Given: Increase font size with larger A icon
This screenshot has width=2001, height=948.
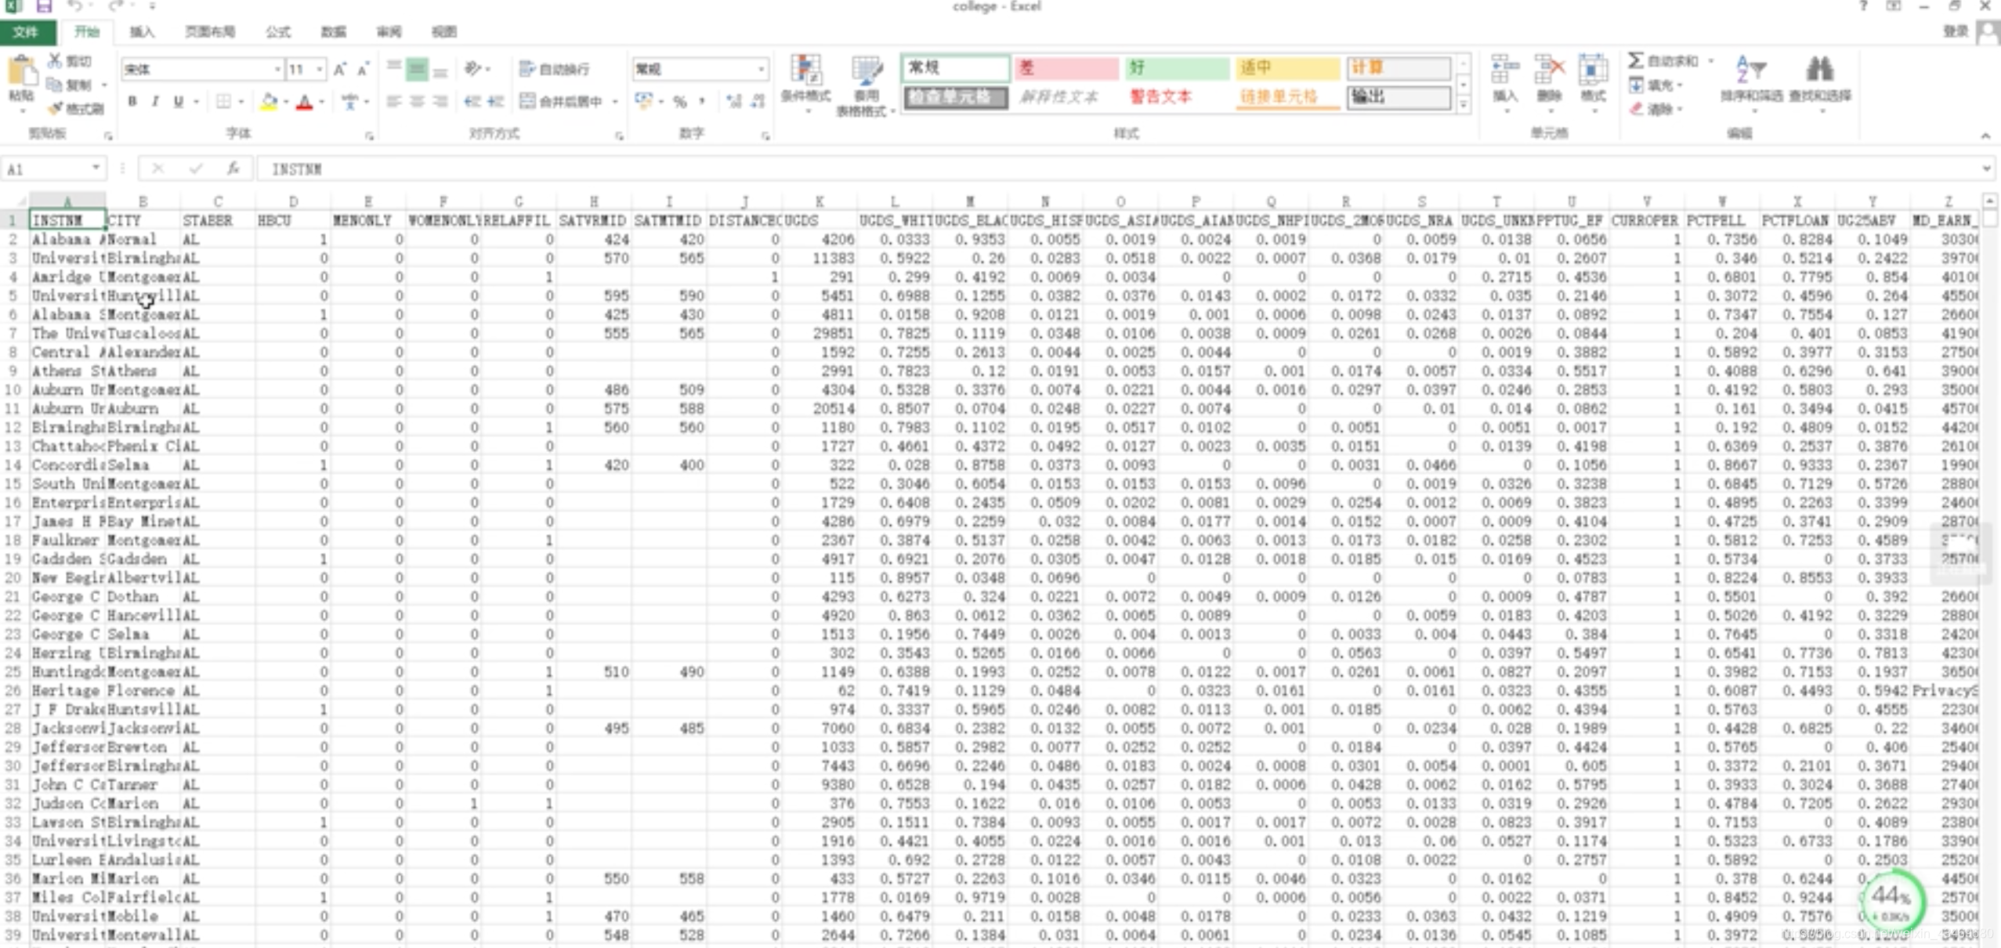Looking at the screenshot, I should click(340, 70).
